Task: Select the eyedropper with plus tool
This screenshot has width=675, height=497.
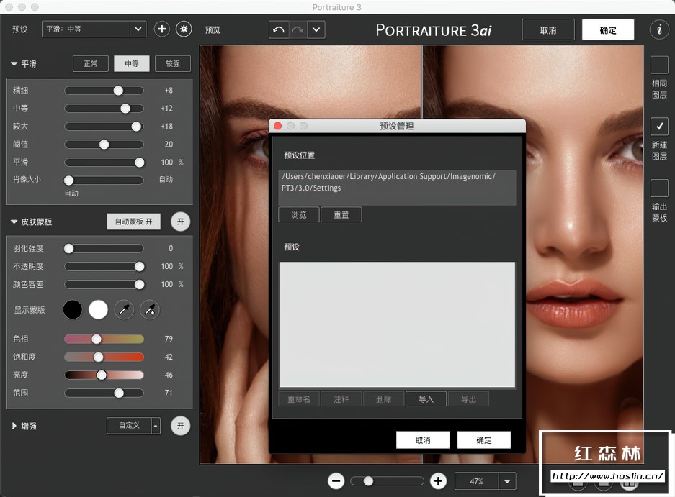Action: click(x=149, y=310)
